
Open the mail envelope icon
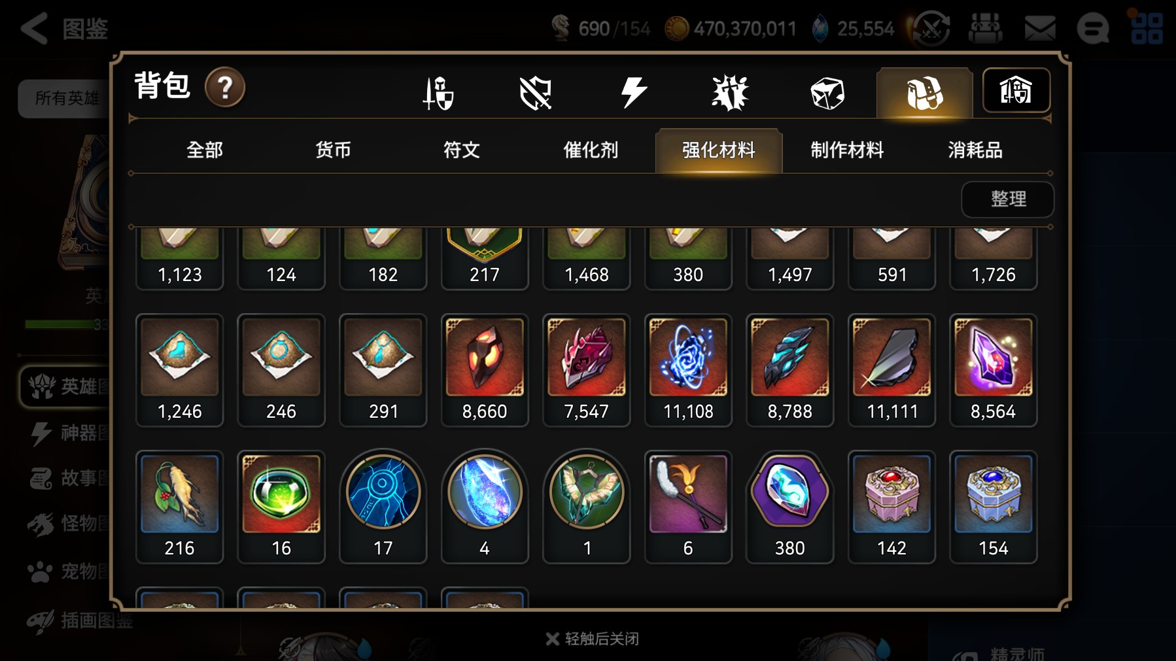pyautogui.click(x=1040, y=29)
